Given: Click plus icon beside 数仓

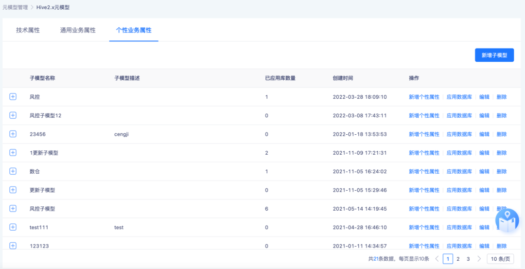Looking at the screenshot, I should point(13,171).
